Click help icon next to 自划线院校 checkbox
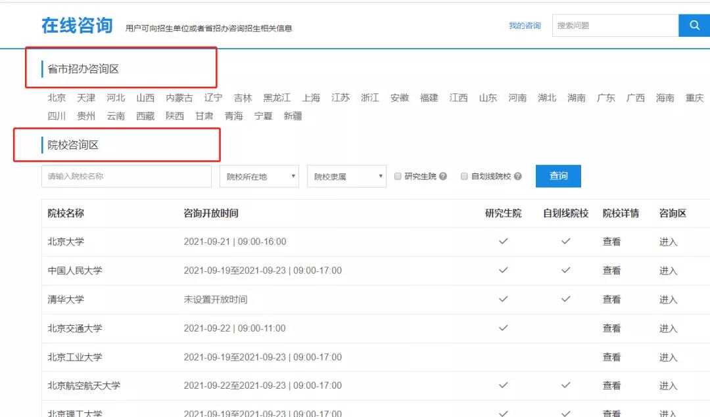710x417 pixels. (x=518, y=177)
